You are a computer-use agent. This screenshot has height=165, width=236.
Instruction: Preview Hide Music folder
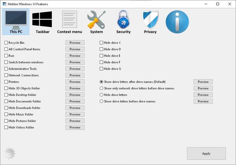[x=75, y=114]
